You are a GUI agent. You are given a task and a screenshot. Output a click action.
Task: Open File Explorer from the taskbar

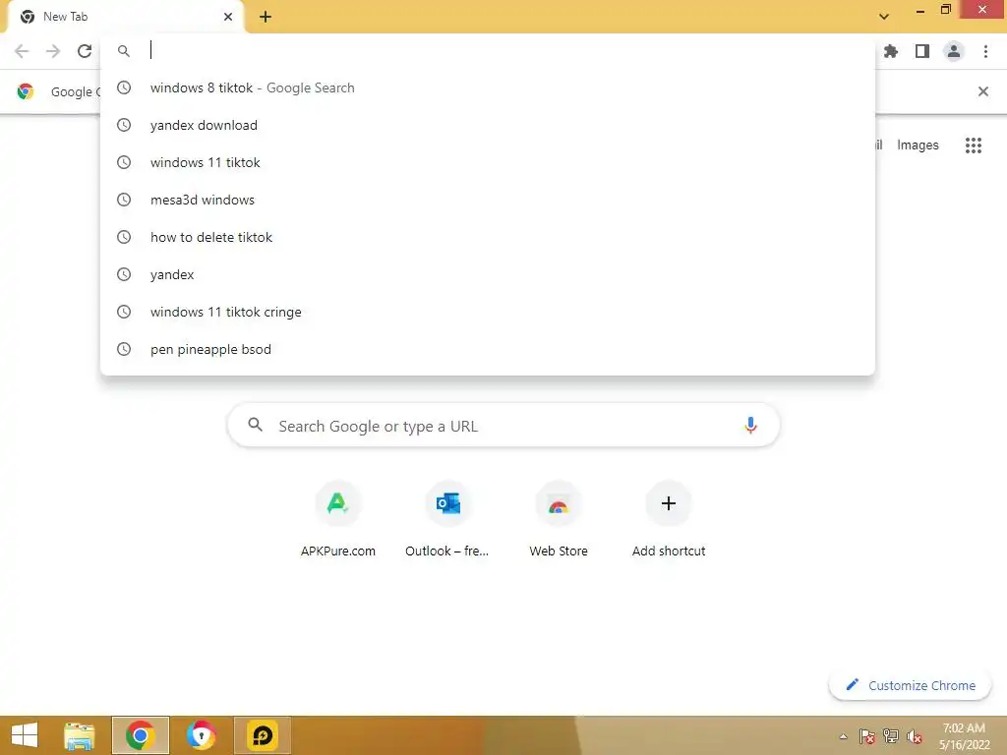click(80, 735)
